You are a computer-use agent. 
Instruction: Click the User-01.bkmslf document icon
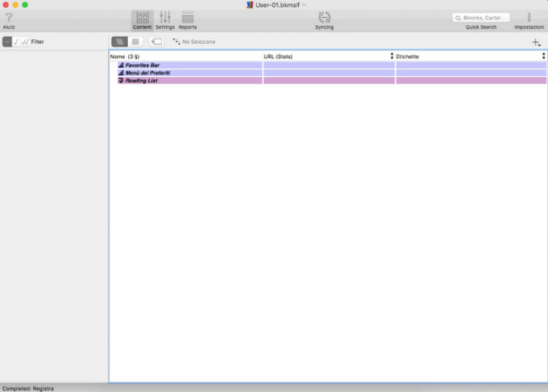tap(250, 4)
